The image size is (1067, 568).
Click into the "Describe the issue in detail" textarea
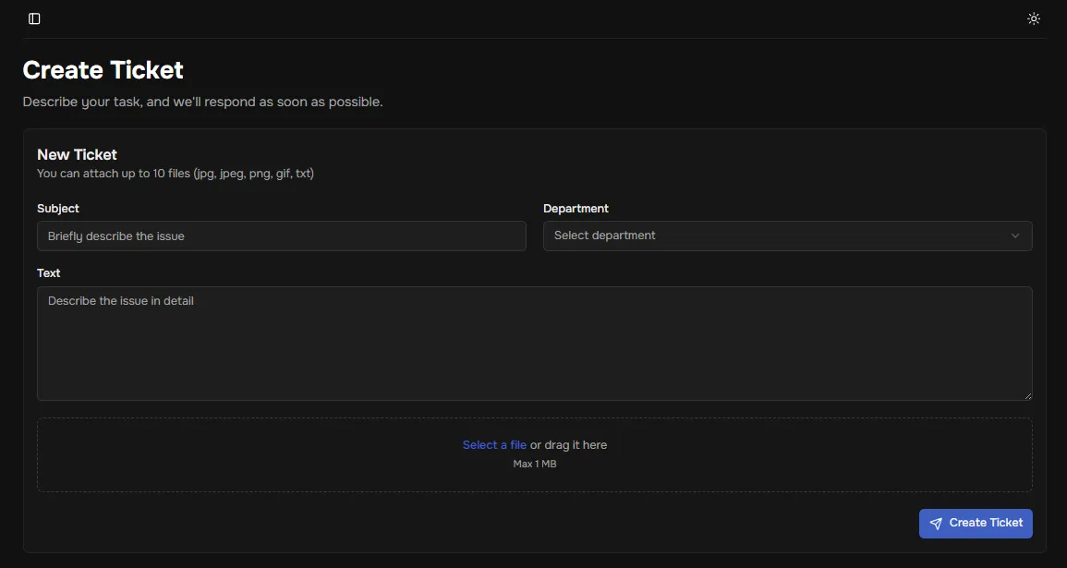pyautogui.click(x=534, y=343)
